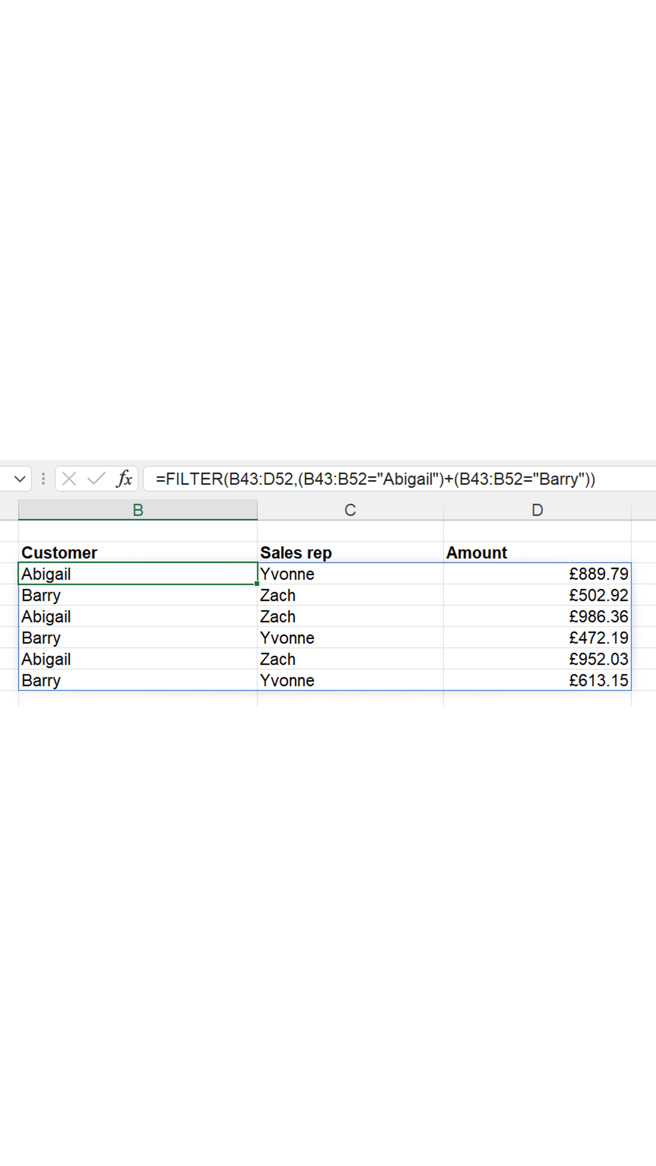This screenshot has width=656, height=1166.
Task: Select column C header
Action: 350,510
